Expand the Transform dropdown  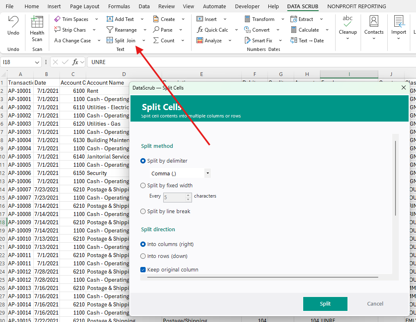pyautogui.click(x=283, y=19)
